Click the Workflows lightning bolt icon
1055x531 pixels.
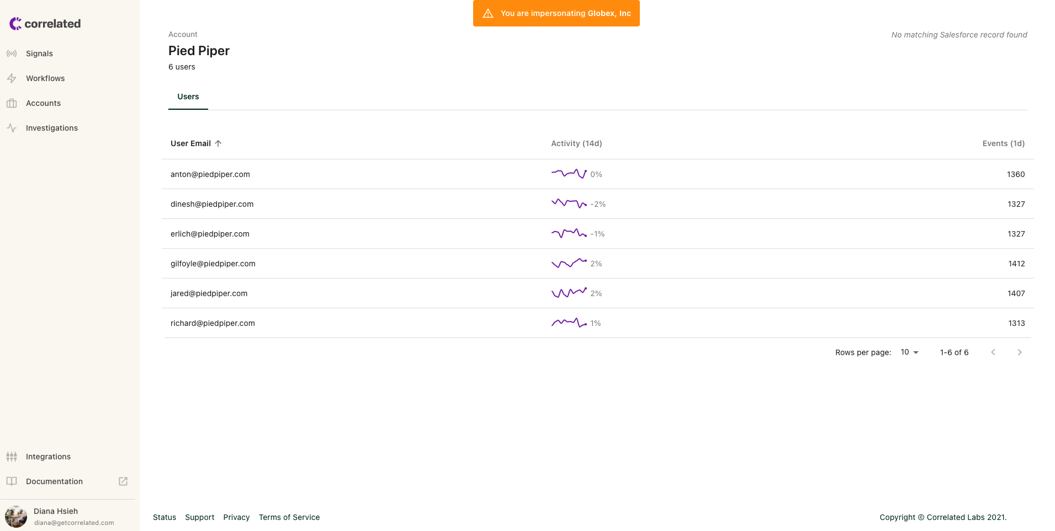[x=12, y=78]
